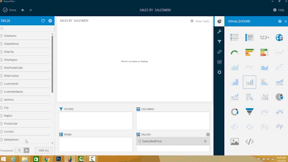Select the ShipAddress field

(x=25, y=44)
